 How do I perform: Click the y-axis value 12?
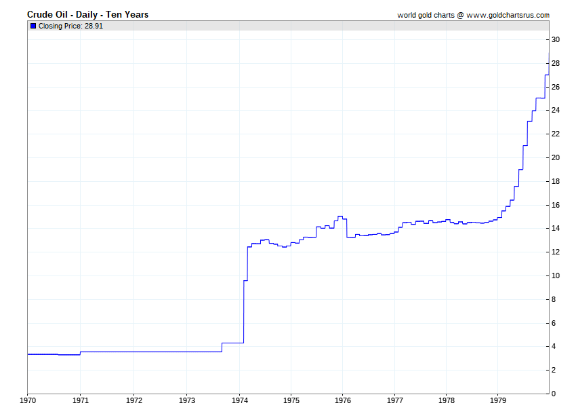point(556,252)
